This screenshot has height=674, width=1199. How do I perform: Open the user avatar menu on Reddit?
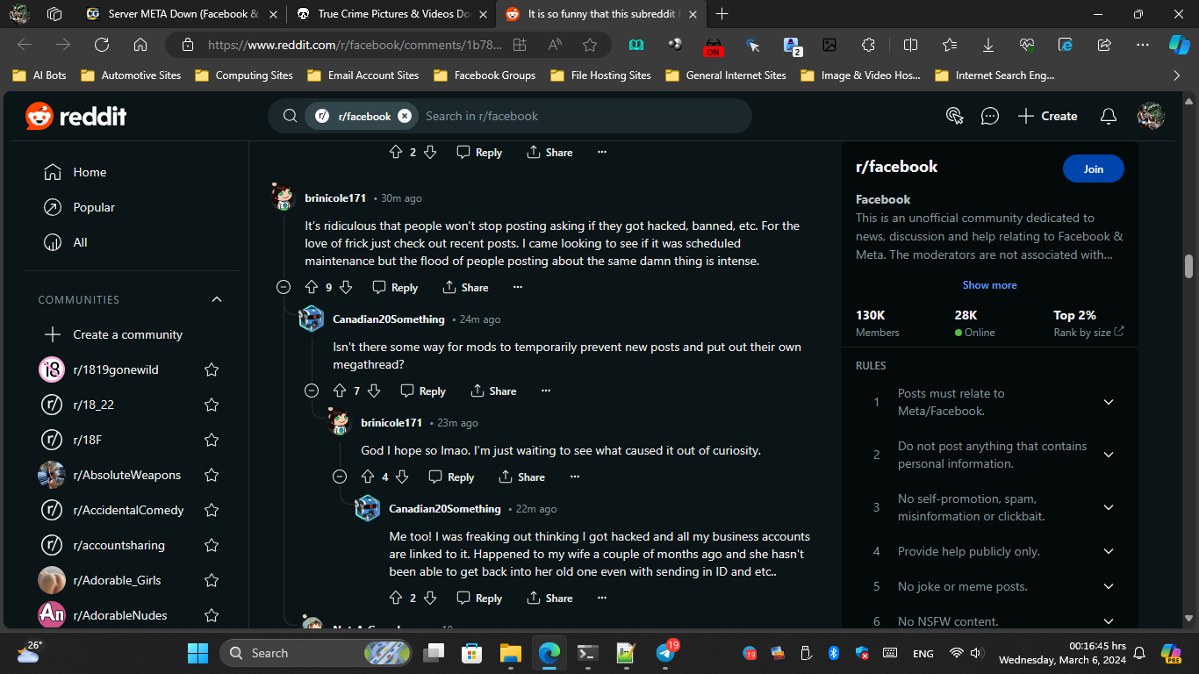pos(1151,116)
